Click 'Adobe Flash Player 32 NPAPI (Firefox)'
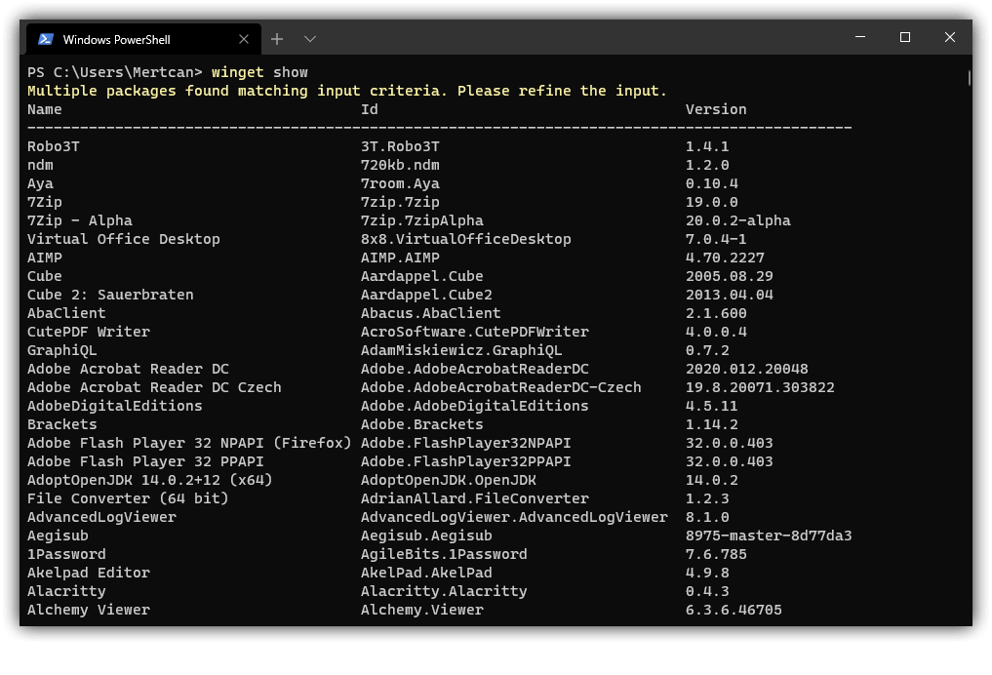Image resolution: width=992 pixels, height=675 pixels. pyautogui.click(x=189, y=443)
